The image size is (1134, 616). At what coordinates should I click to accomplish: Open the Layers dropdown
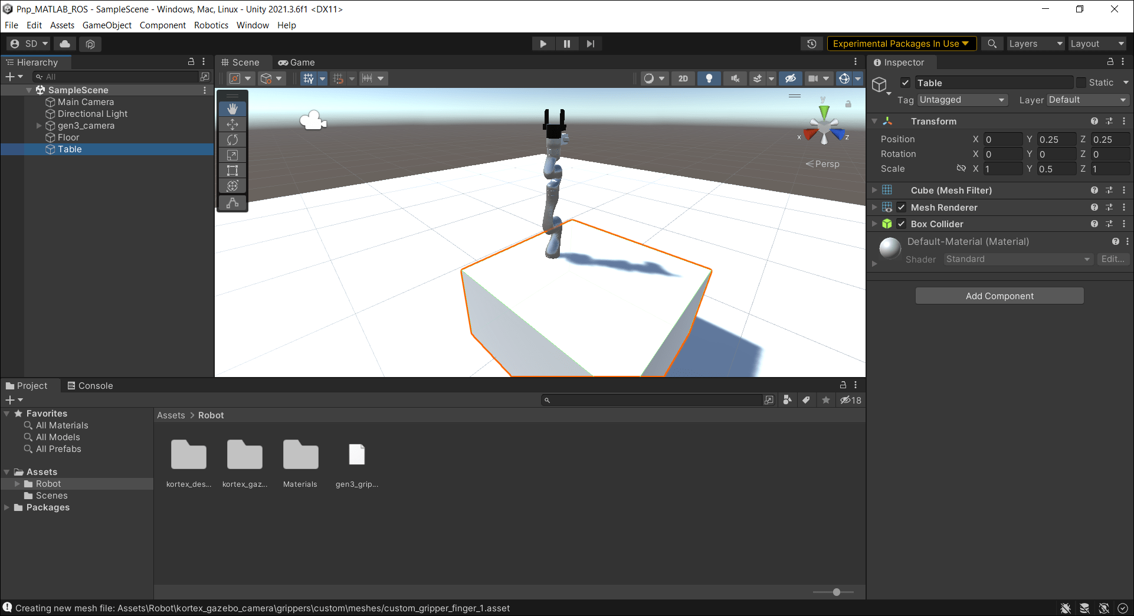[x=1035, y=43]
